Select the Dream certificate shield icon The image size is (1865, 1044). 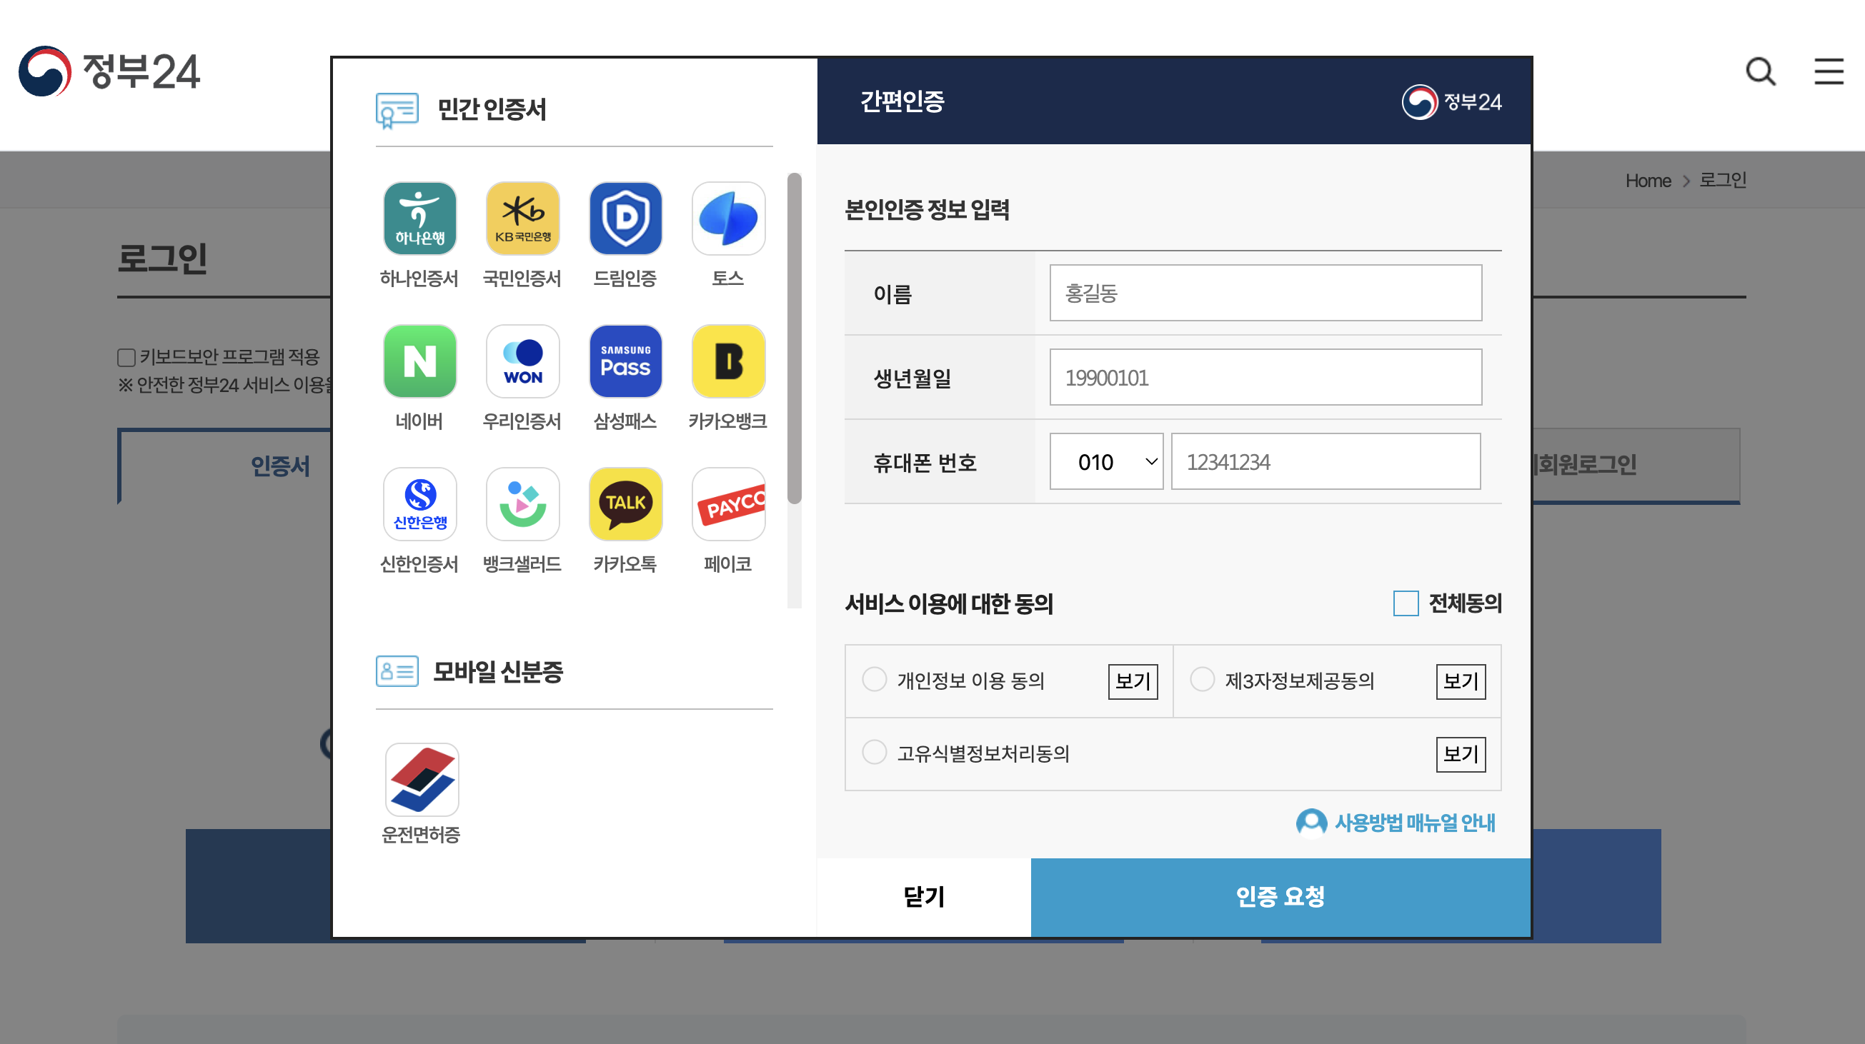click(x=625, y=219)
